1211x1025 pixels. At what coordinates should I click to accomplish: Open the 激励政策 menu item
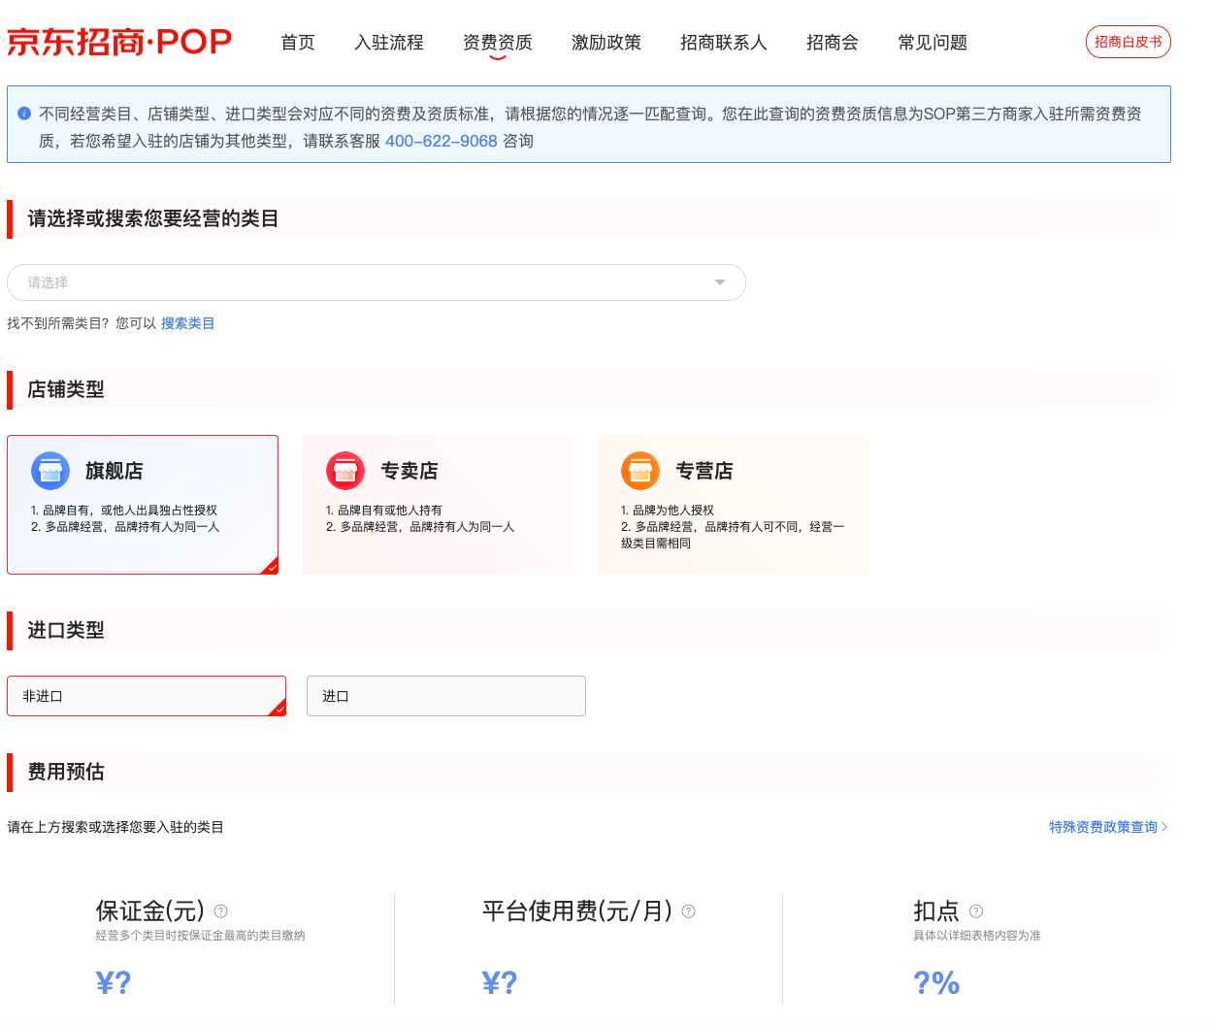(x=606, y=43)
